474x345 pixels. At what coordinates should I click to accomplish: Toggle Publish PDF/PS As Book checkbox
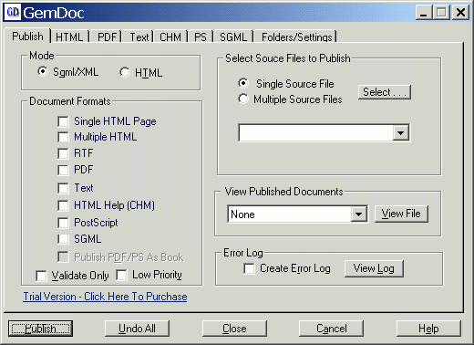[x=63, y=257]
